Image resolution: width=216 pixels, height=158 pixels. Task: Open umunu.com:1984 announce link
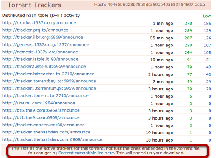[x=39, y=103]
